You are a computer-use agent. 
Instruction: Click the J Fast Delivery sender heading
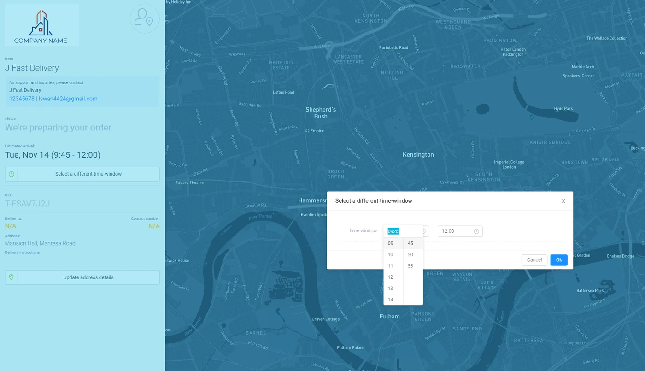pyautogui.click(x=32, y=68)
